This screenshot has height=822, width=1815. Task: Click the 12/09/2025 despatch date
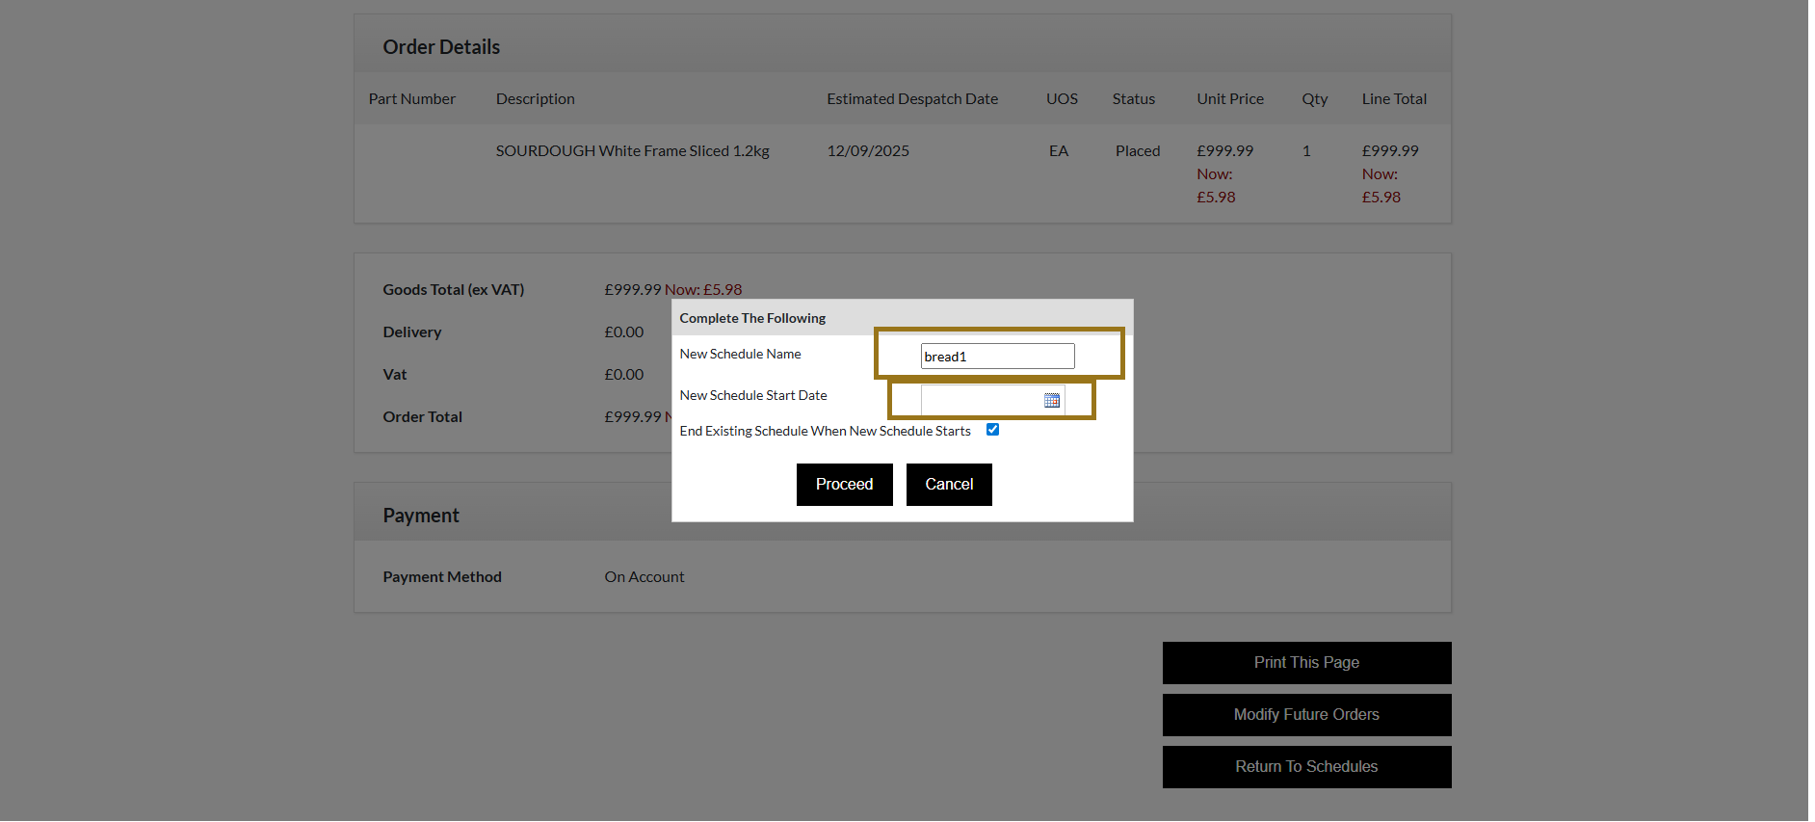(868, 150)
